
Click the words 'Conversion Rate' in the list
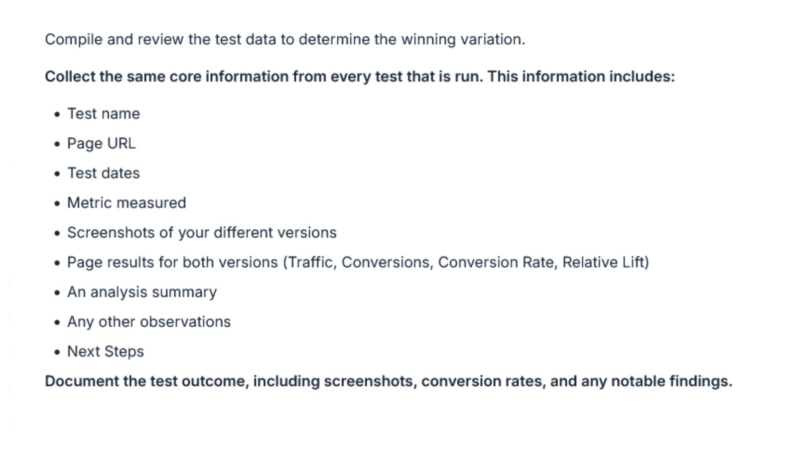coord(498,263)
